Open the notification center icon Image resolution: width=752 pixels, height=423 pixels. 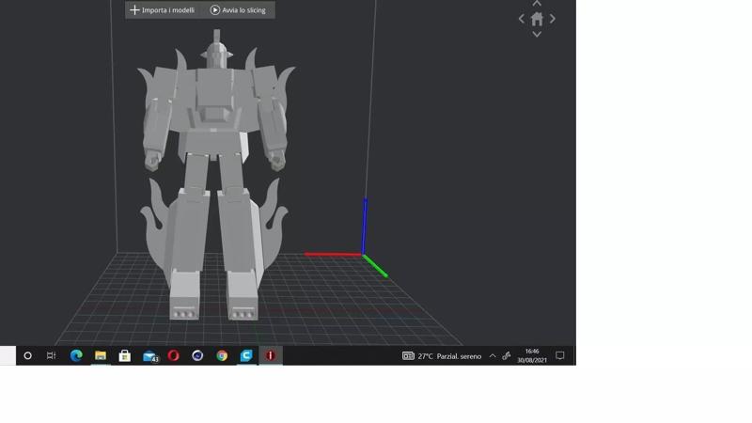[560, 355]
